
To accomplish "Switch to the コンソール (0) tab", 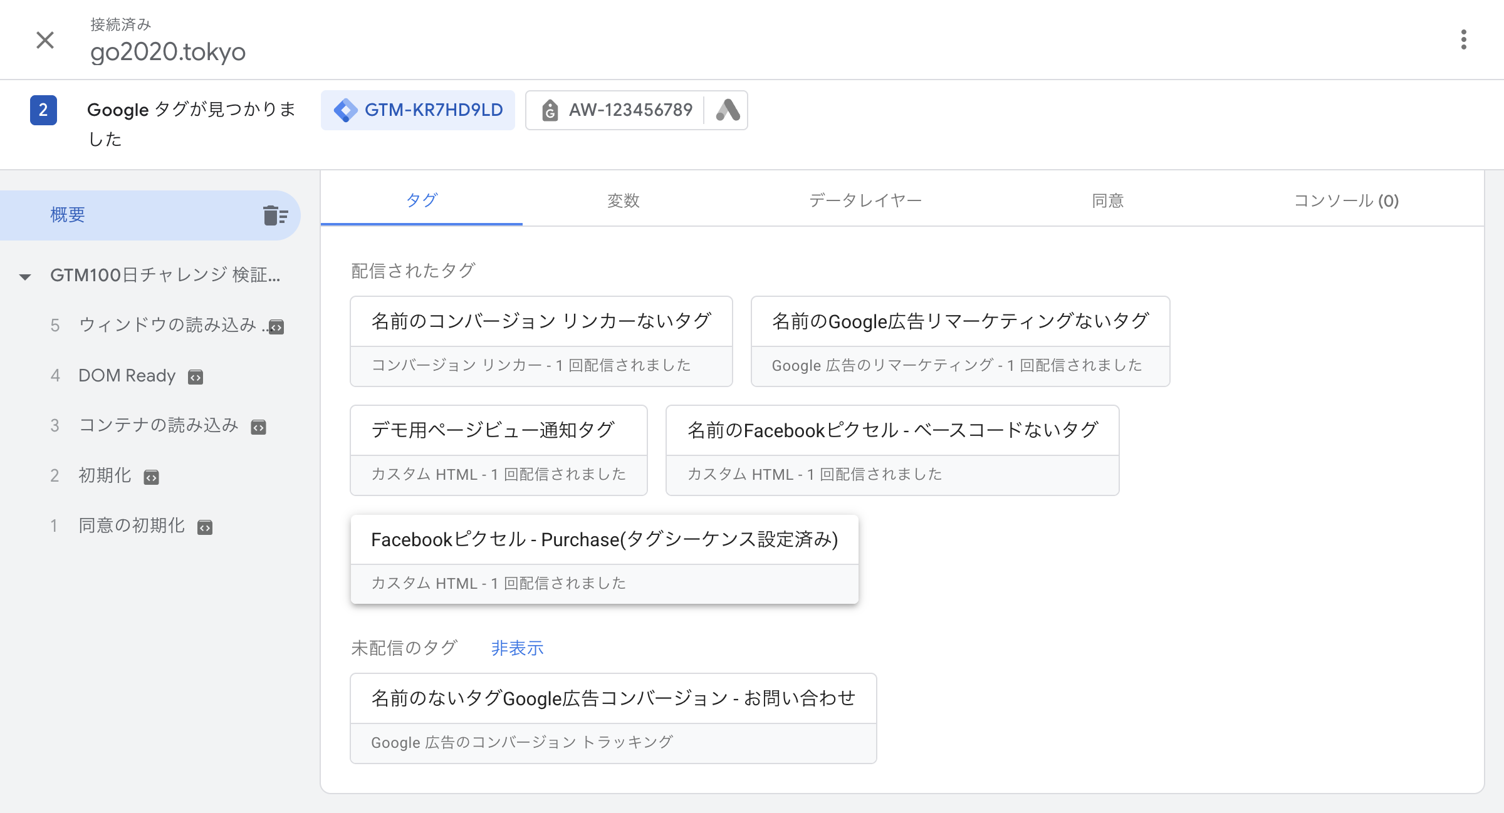I will point(1347,200).
